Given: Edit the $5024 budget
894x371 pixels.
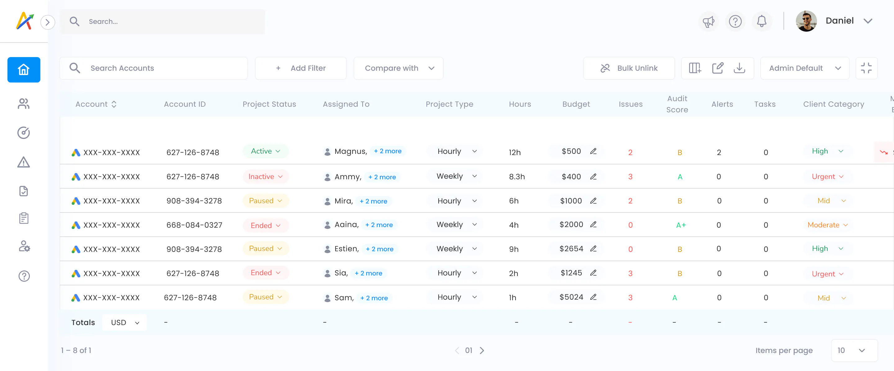Looking at the screenshot, I should [x=593, y=297].
